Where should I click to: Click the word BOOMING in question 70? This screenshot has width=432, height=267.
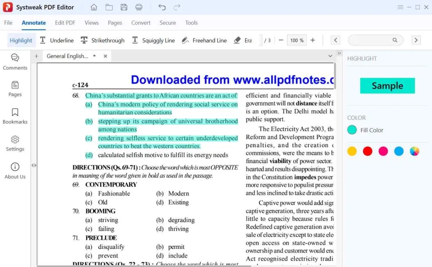(100, 211)
